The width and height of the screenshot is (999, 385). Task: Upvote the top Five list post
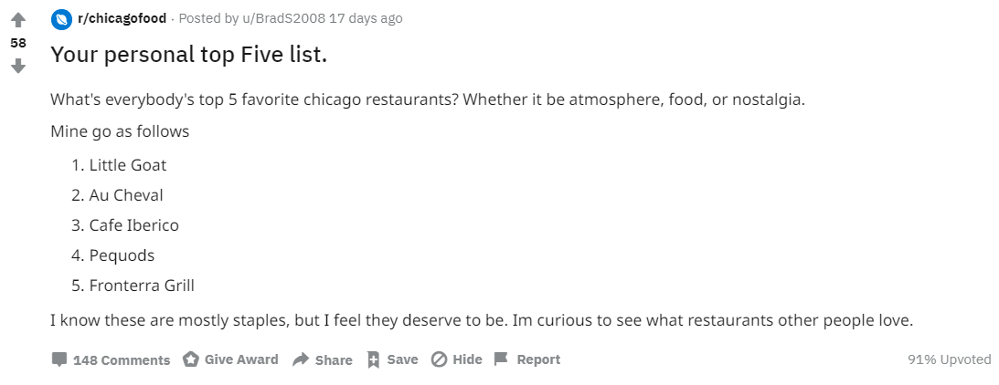[18, 20]
